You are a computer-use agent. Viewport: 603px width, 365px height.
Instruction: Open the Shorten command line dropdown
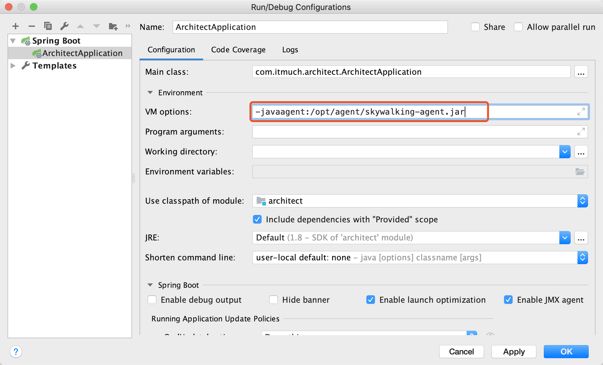[582, 257]
